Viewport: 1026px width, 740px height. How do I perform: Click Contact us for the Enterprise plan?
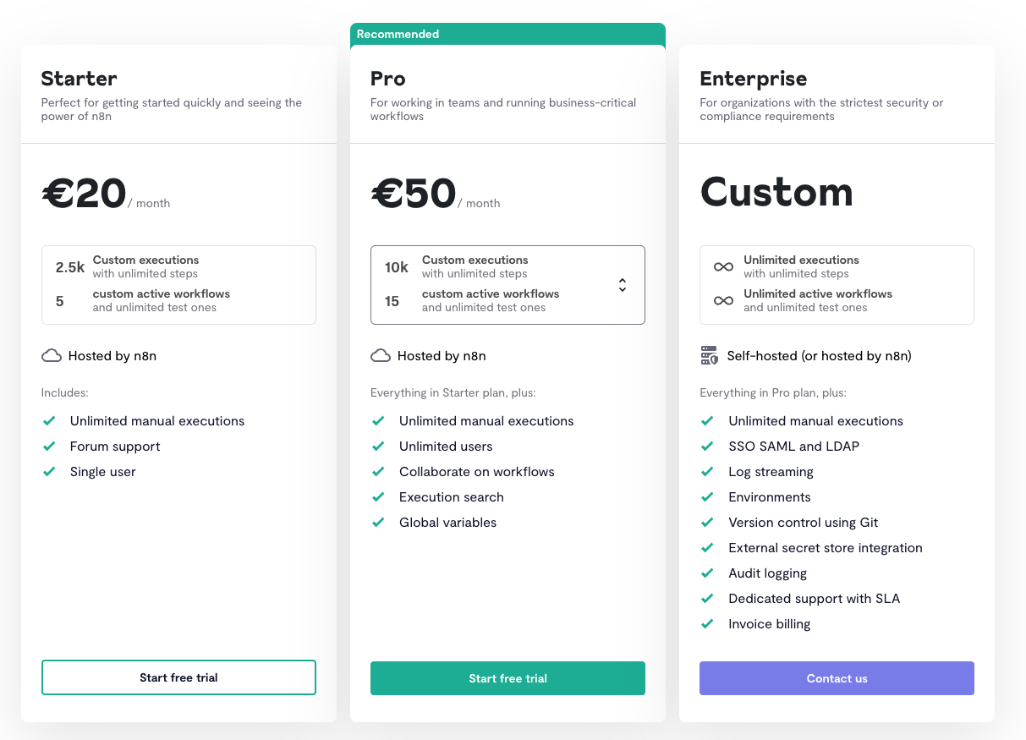coord(837,677)
